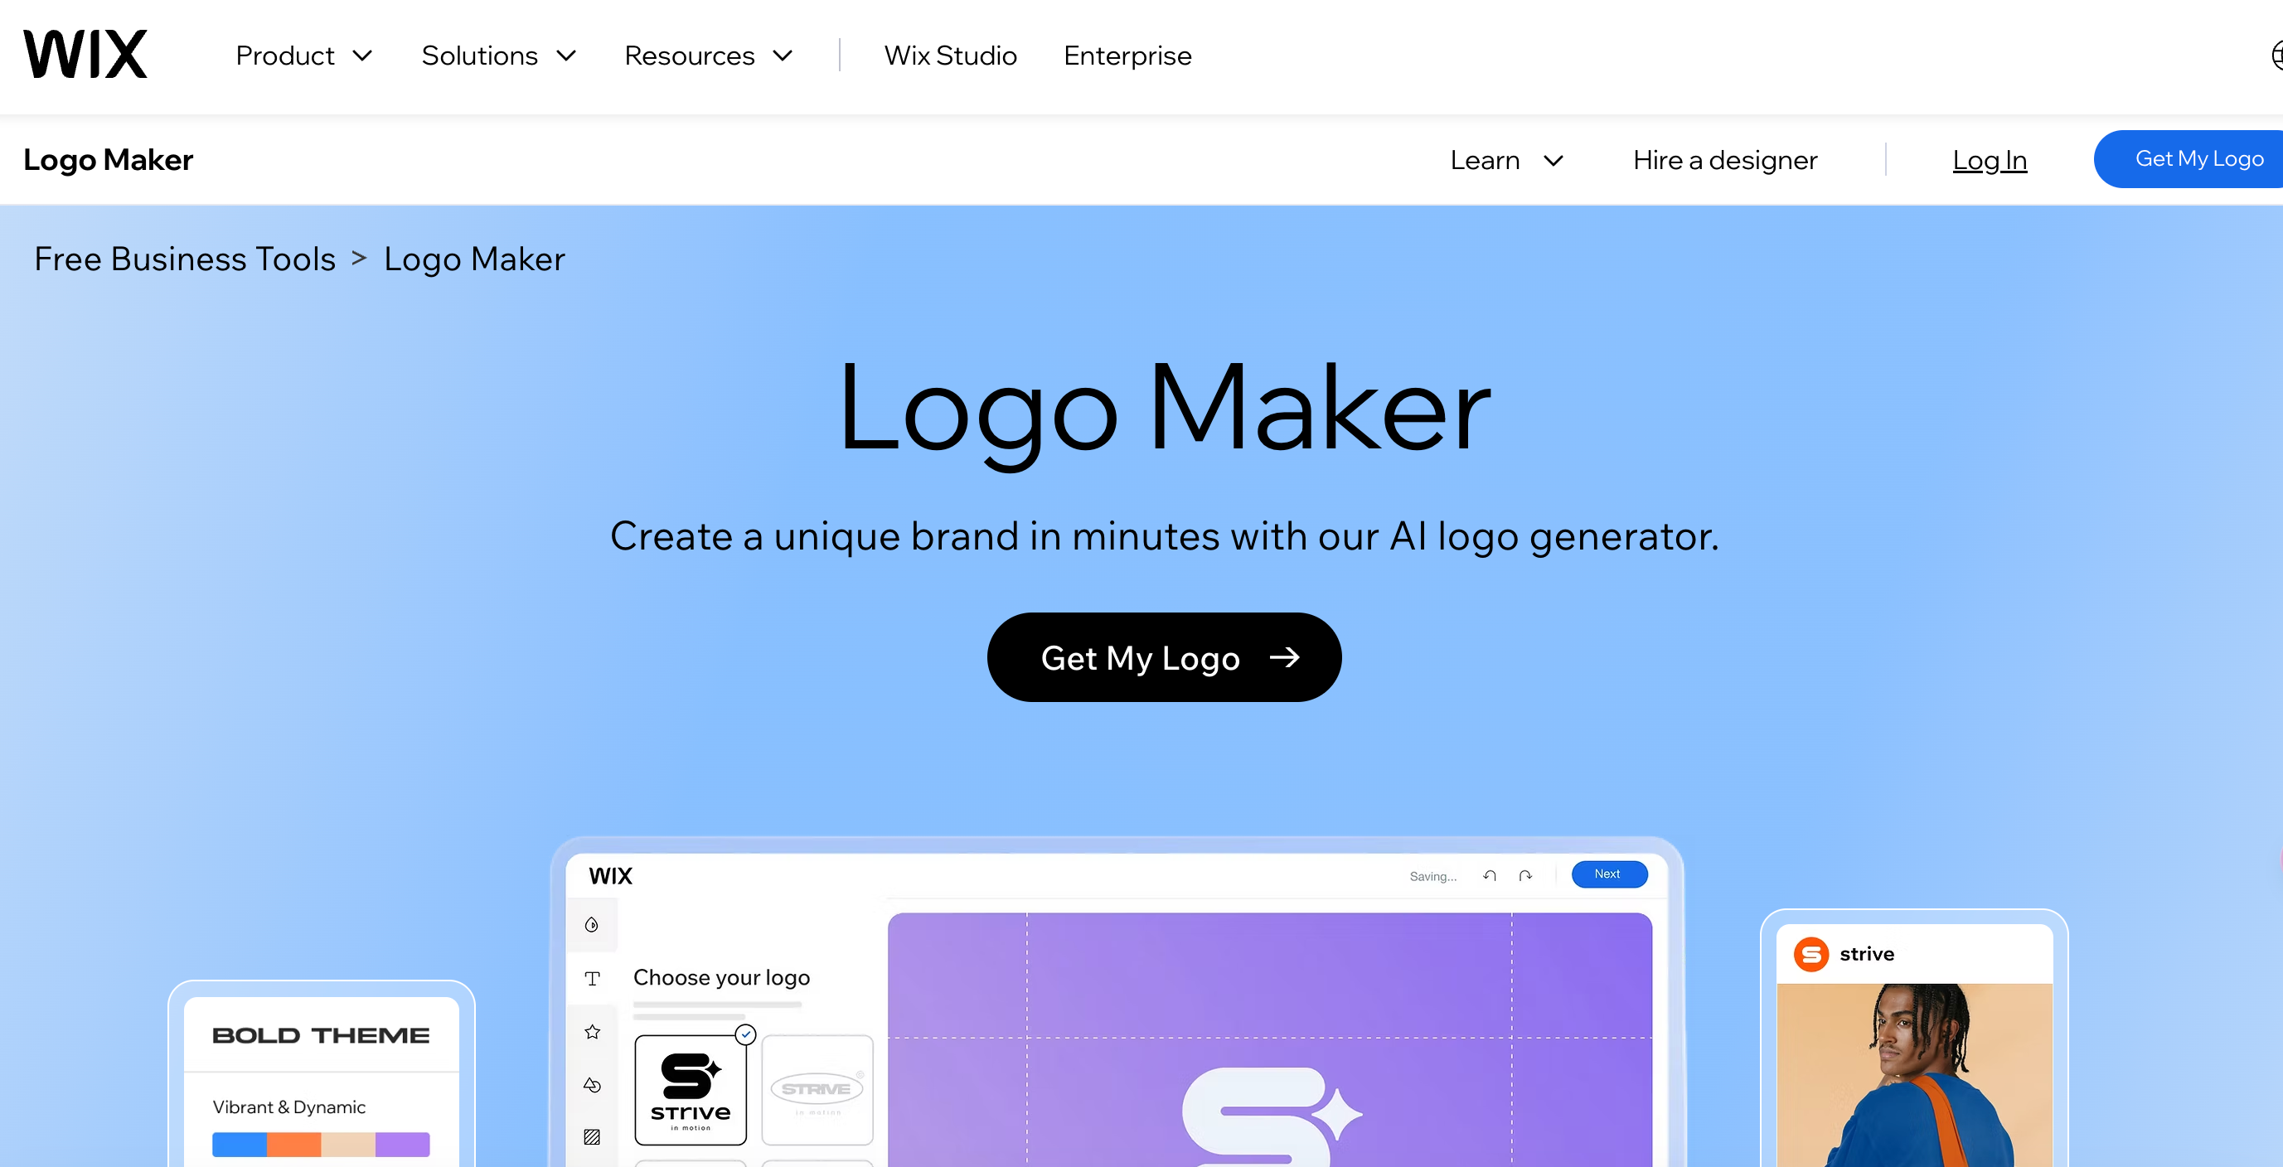Click the Get My Logo hero button
Viewport: 2283px width, 1167px height.
[x=1162, y=656]
